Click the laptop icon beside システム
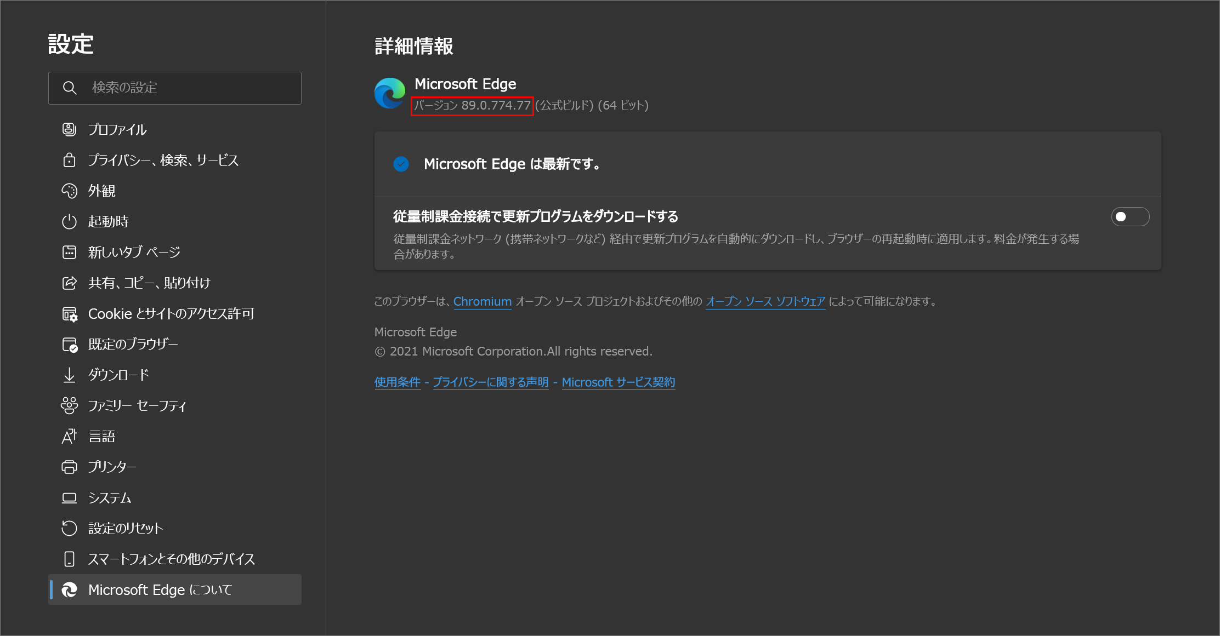 pos(69,498)
